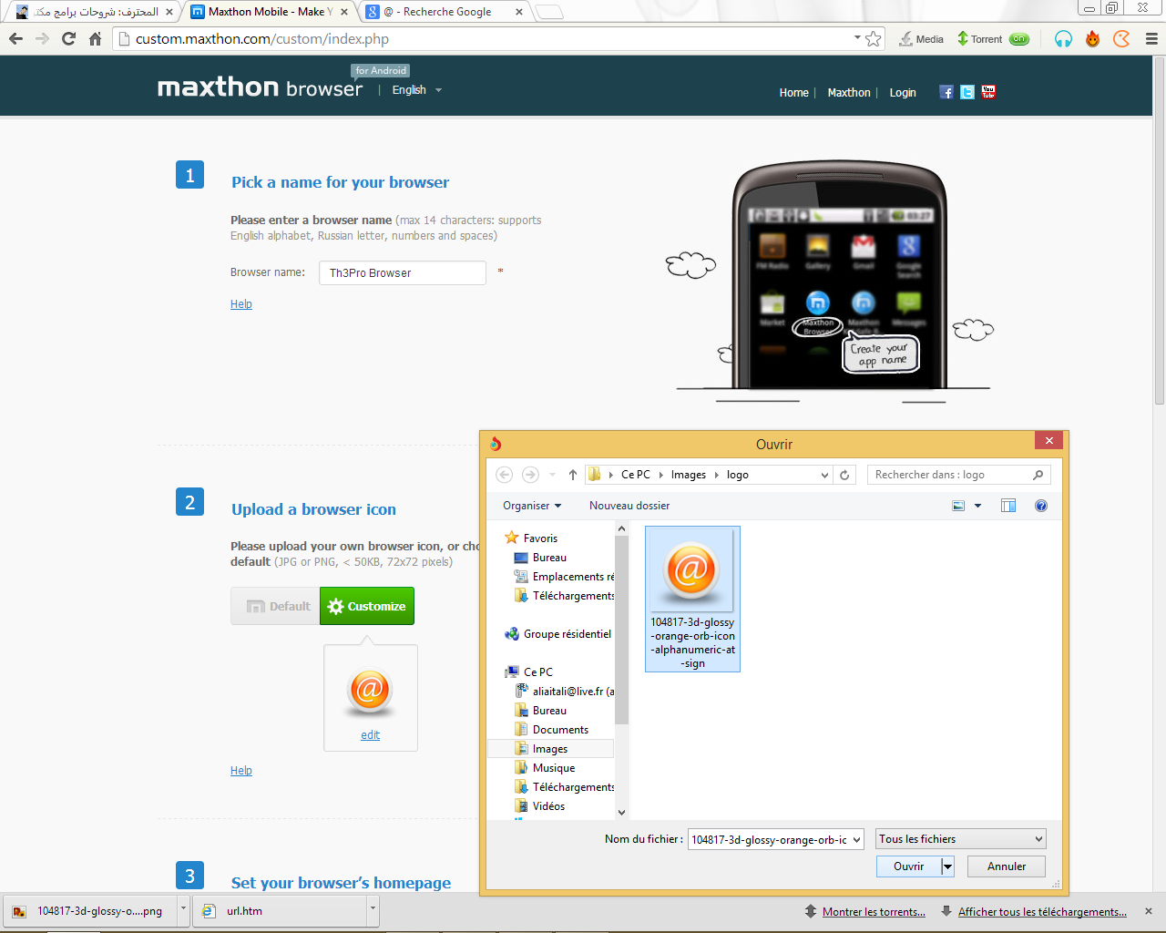
Task: Toggle the Torrent on switch
Action: pyautogui.click(x=1019, y=39)
